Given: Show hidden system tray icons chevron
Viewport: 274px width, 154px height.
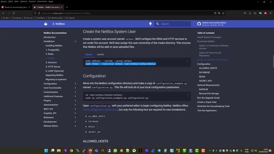Looking at the screenshot, I should pos(210,151).
